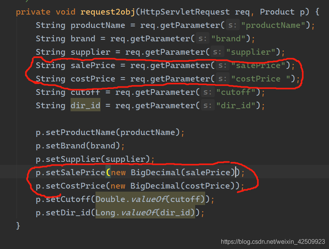
Task: Click the supplier variable name in its declaration
Action: [90, 52]
